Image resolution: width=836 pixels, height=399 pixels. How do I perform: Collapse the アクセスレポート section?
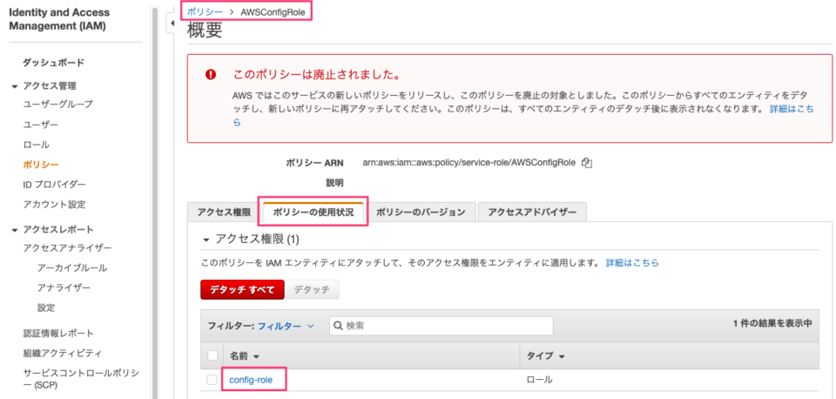coord(15,230)
